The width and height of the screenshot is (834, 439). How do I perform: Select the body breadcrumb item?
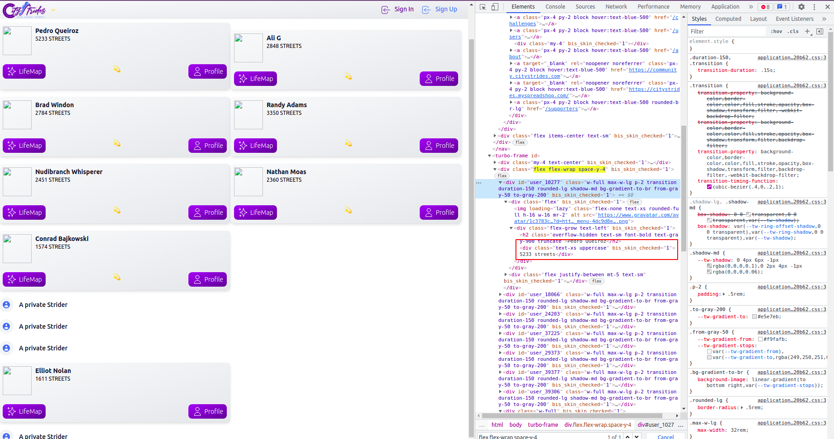515,425
